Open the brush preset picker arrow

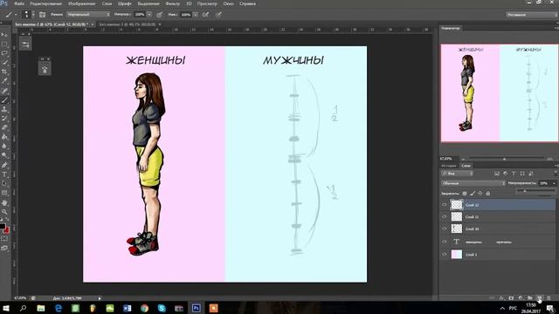[x=33, y=15]
